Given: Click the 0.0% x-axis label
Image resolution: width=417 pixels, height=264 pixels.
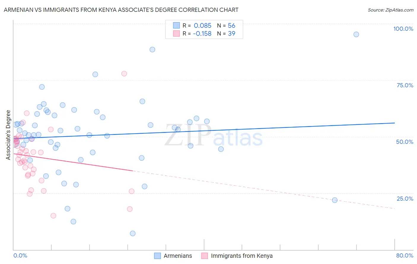Looking at the screenshot, I should tap(20, 255).
